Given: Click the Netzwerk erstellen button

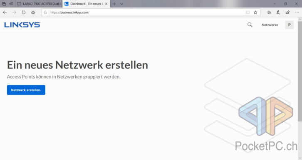Looking at the screenshot, I should (x=26, y=90).
